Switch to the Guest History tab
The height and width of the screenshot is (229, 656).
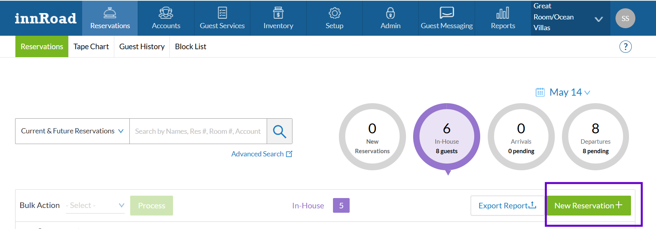[x=142, y=46]
